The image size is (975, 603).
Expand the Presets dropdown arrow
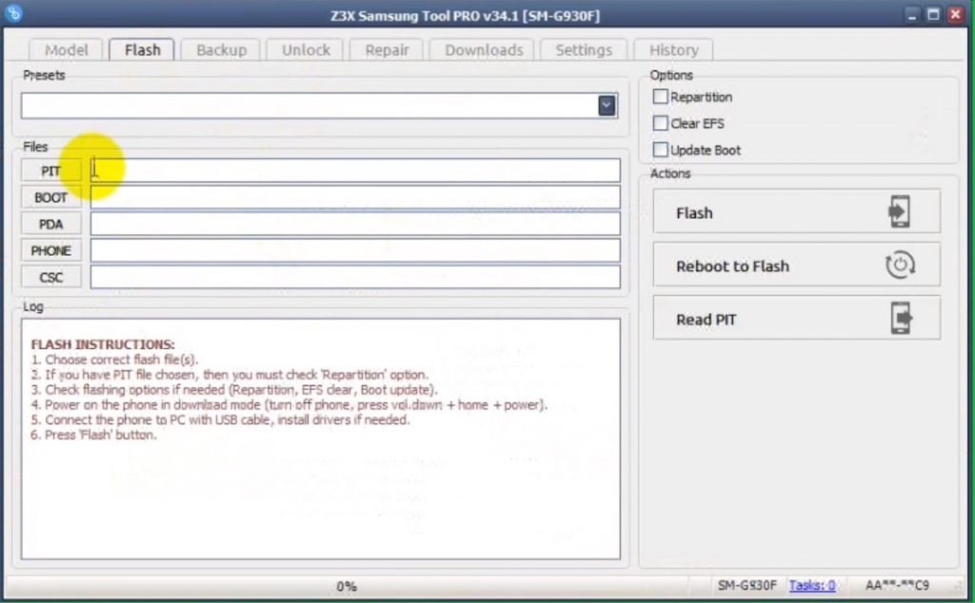coord(607,106)
